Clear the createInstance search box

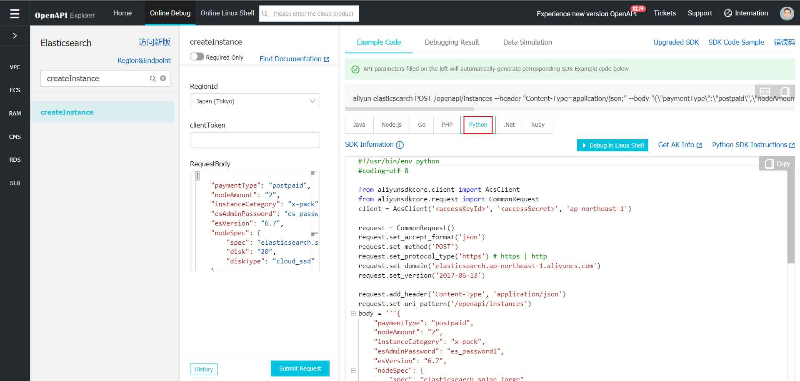coord(163,78)
